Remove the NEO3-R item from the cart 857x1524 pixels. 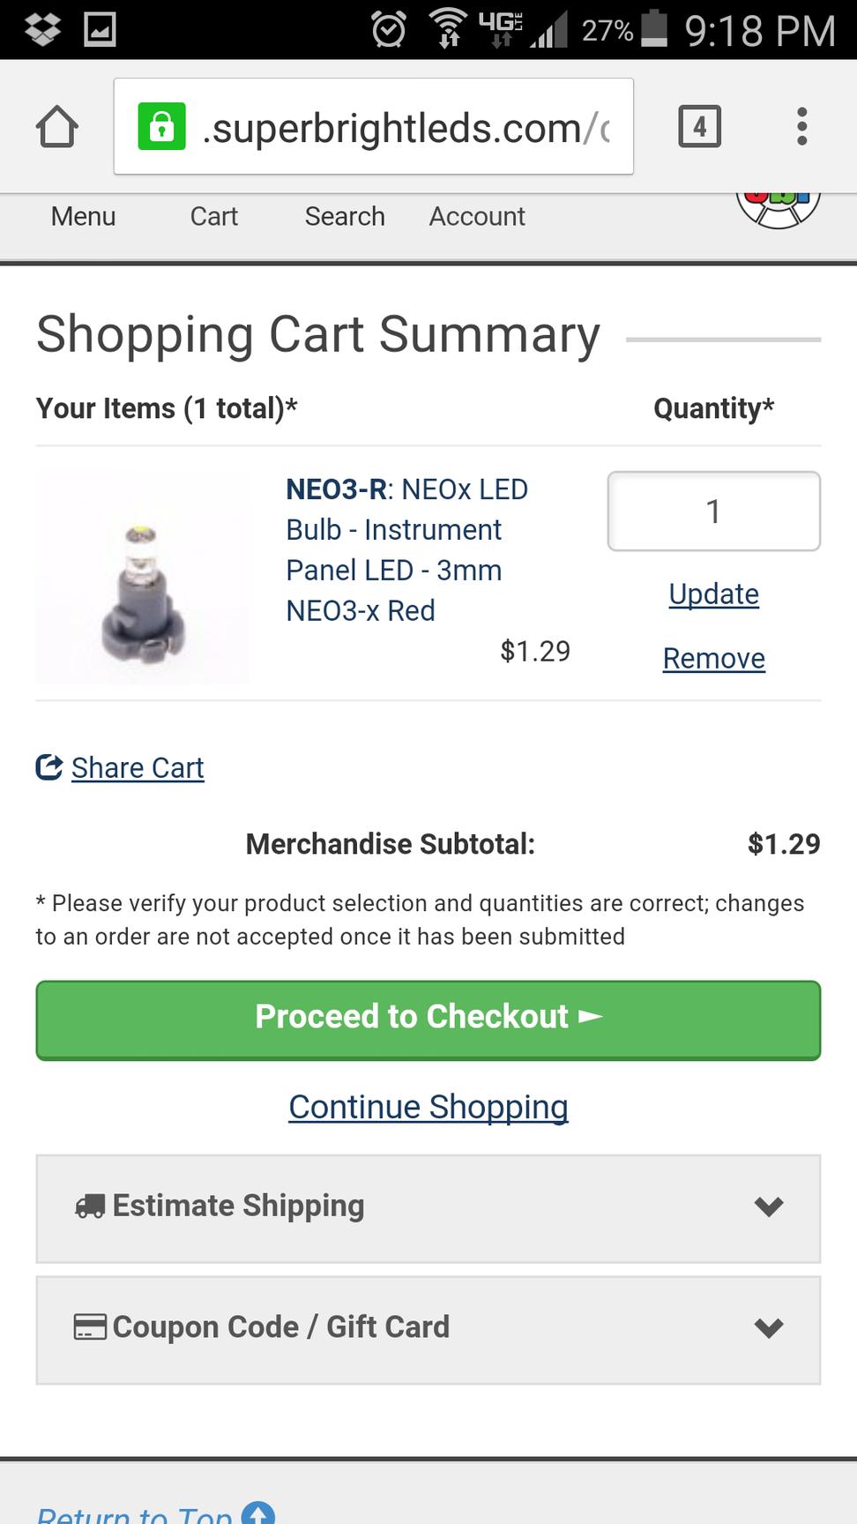(714, 659)
